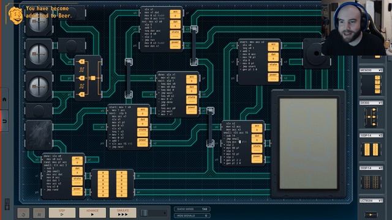Select the wire bridge left of the middle microcontroller
The width and height of the screenshot is (392, 220).
(129, 78)
